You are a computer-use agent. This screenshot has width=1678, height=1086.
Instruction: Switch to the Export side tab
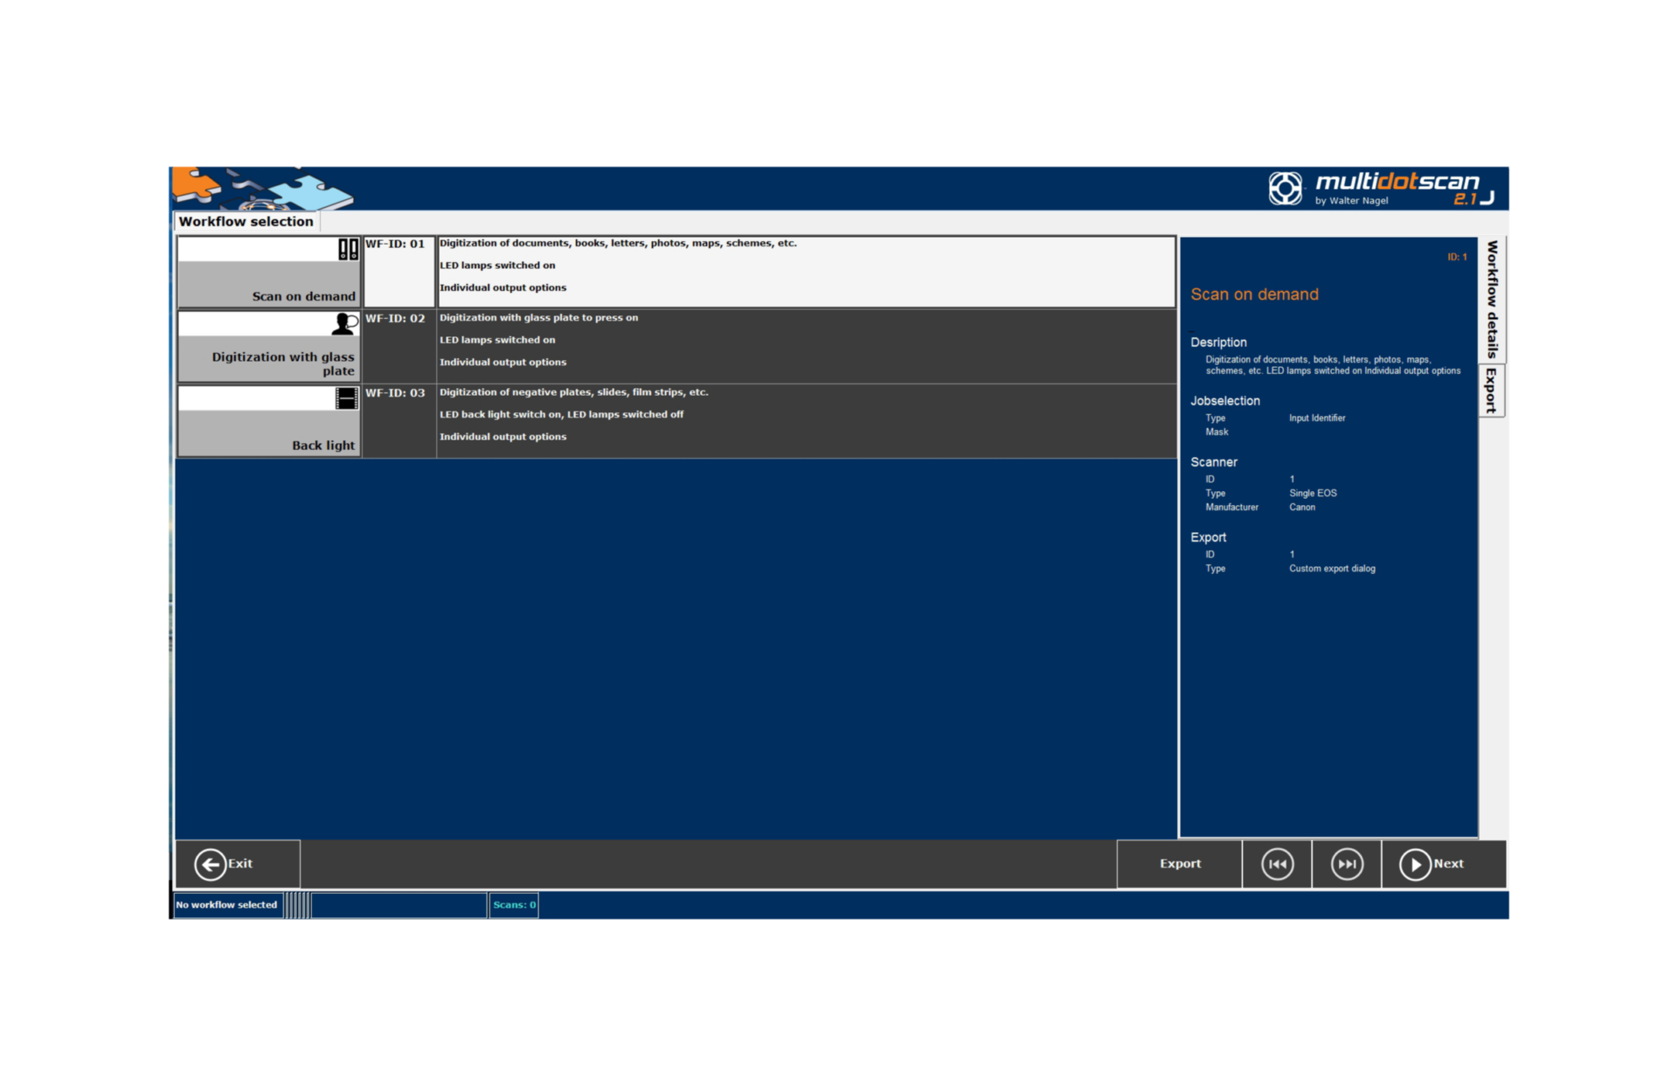(x=1492, y=391)
